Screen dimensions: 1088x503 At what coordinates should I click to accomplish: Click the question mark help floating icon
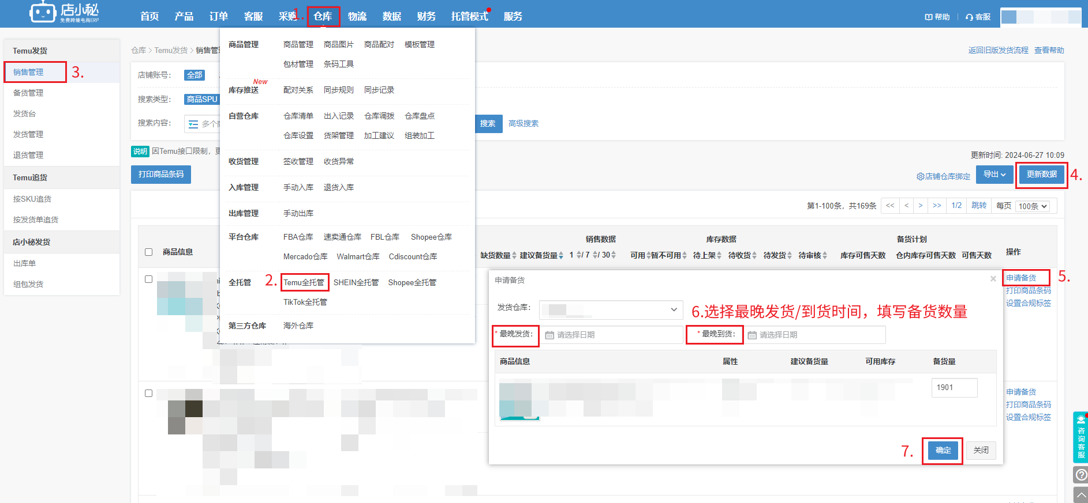1080,475
